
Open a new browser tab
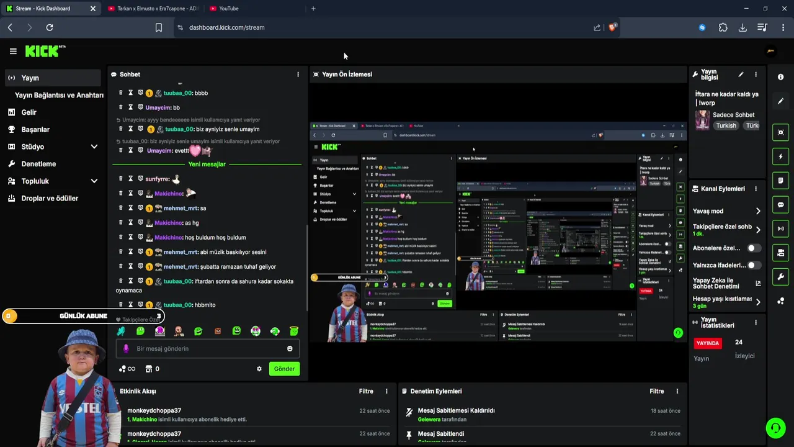[313, 9]
